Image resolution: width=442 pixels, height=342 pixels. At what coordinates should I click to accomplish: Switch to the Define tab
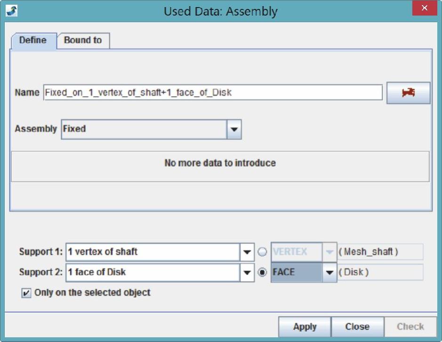tap(33, 41)
